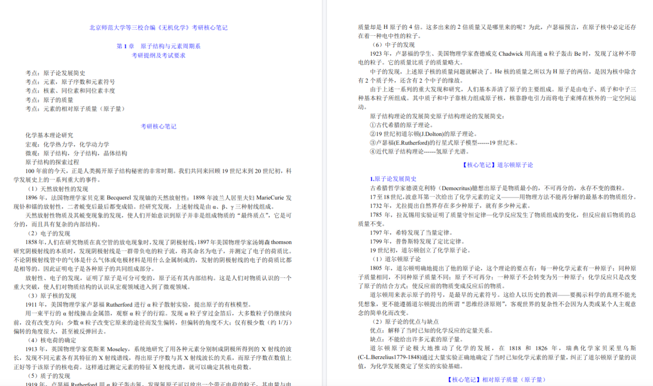Click the line 考点：原子的质量
Viewport: 653px width, 386px height.
tap(49, 100)
